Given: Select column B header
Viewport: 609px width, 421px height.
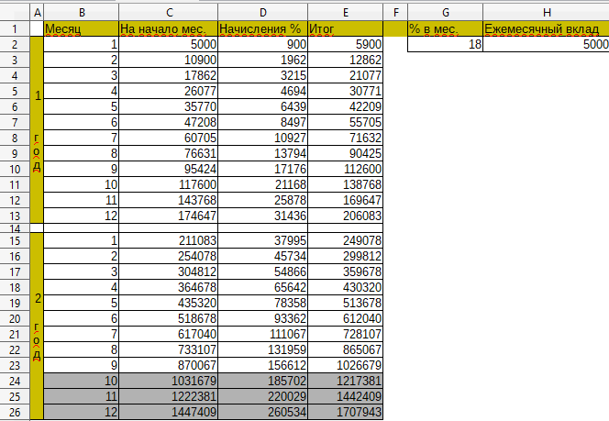Looking at the screenshot, I should pyautogui.click(x=82, y=13).
